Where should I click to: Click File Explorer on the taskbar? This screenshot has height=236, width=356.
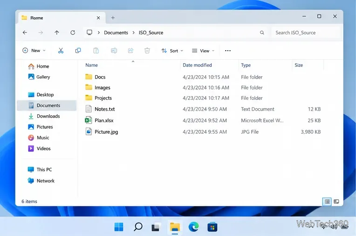point(175,227)
